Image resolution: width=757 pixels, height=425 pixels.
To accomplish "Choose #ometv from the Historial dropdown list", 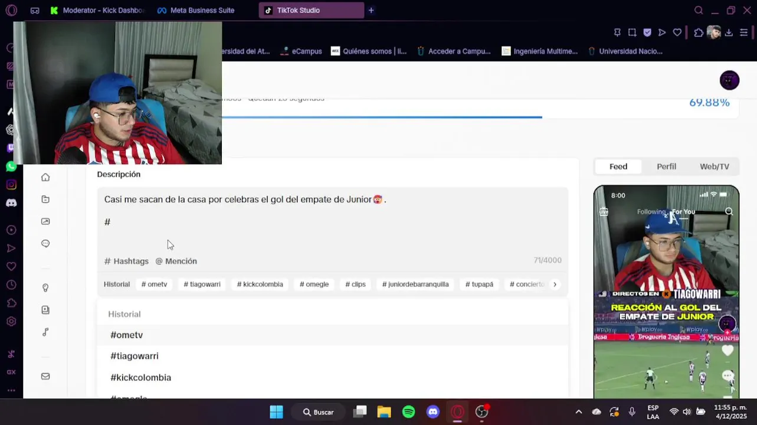I will pyautogui.click(x=332, y=335).
